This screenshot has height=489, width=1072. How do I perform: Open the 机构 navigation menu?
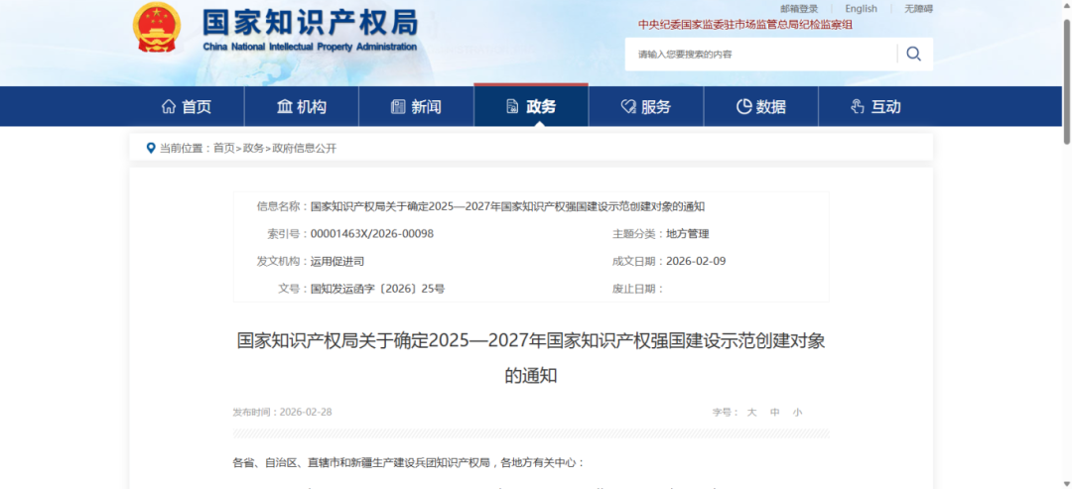302,106
